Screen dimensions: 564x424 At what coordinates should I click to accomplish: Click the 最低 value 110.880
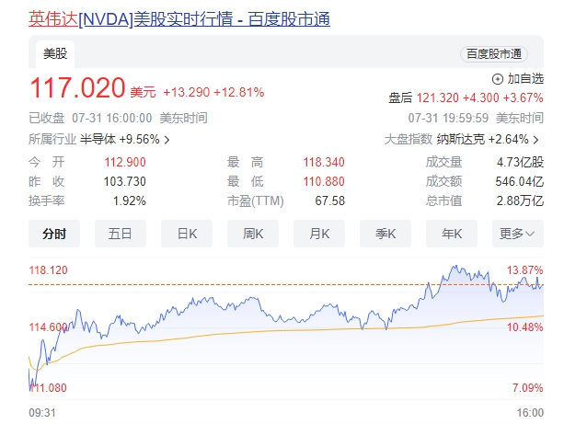(324, 181)
